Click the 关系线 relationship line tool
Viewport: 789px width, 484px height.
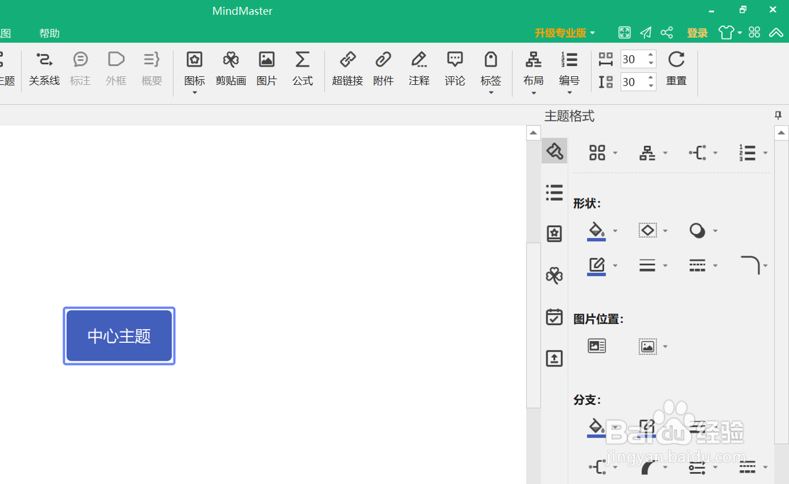44,69
